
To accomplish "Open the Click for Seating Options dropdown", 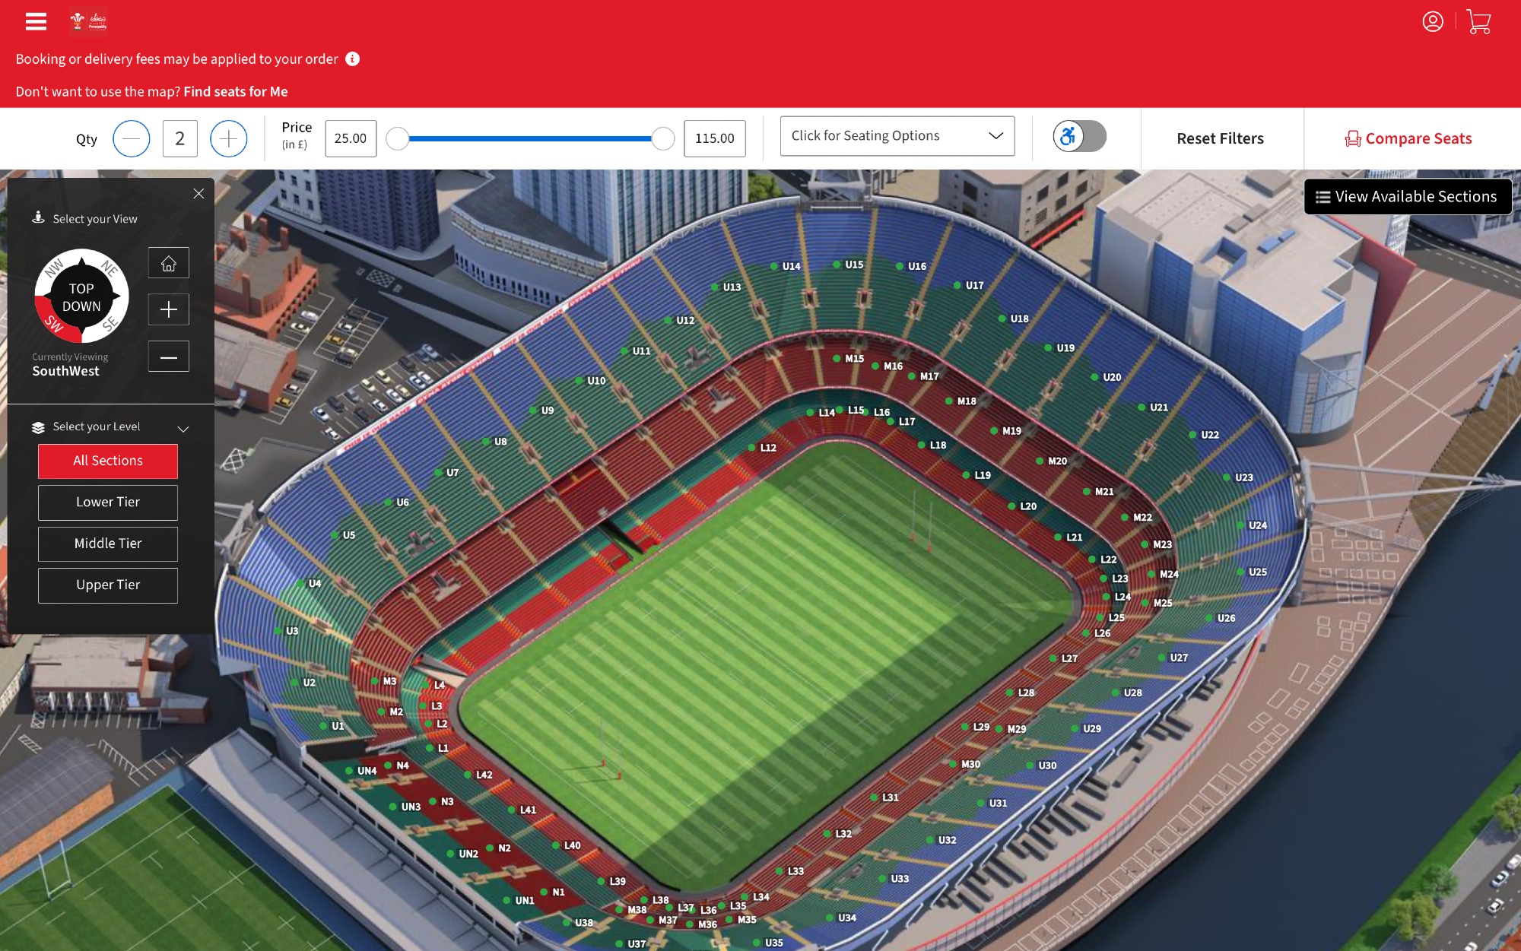I will pyautogui.click(x=897, y=136).
